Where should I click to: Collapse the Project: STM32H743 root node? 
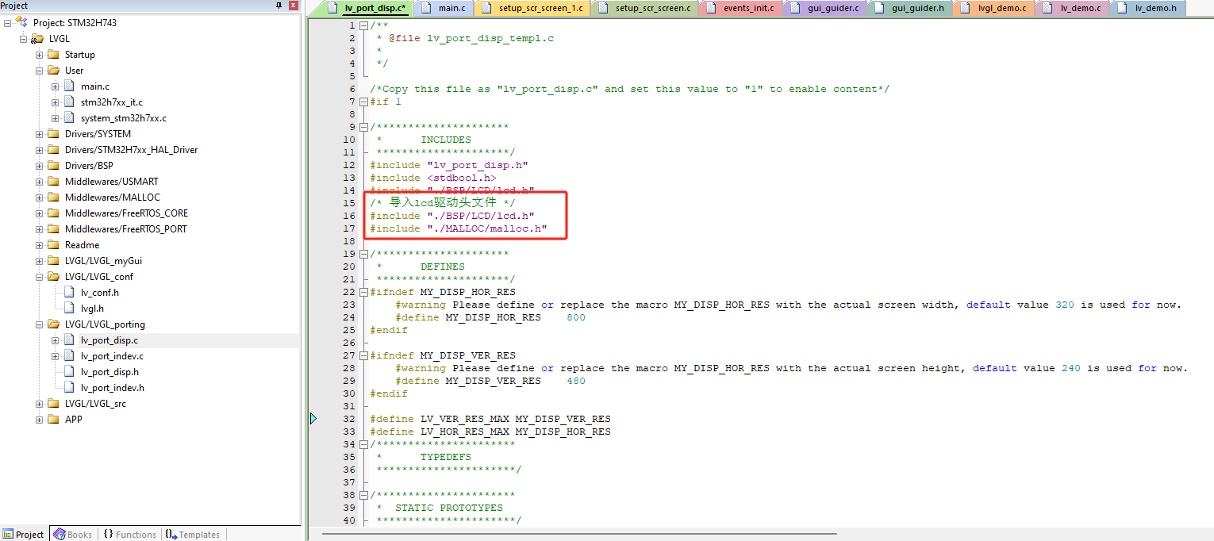pyautogui.click(x=8, y=22)
